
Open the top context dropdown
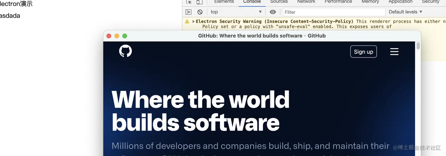[236, 12]
